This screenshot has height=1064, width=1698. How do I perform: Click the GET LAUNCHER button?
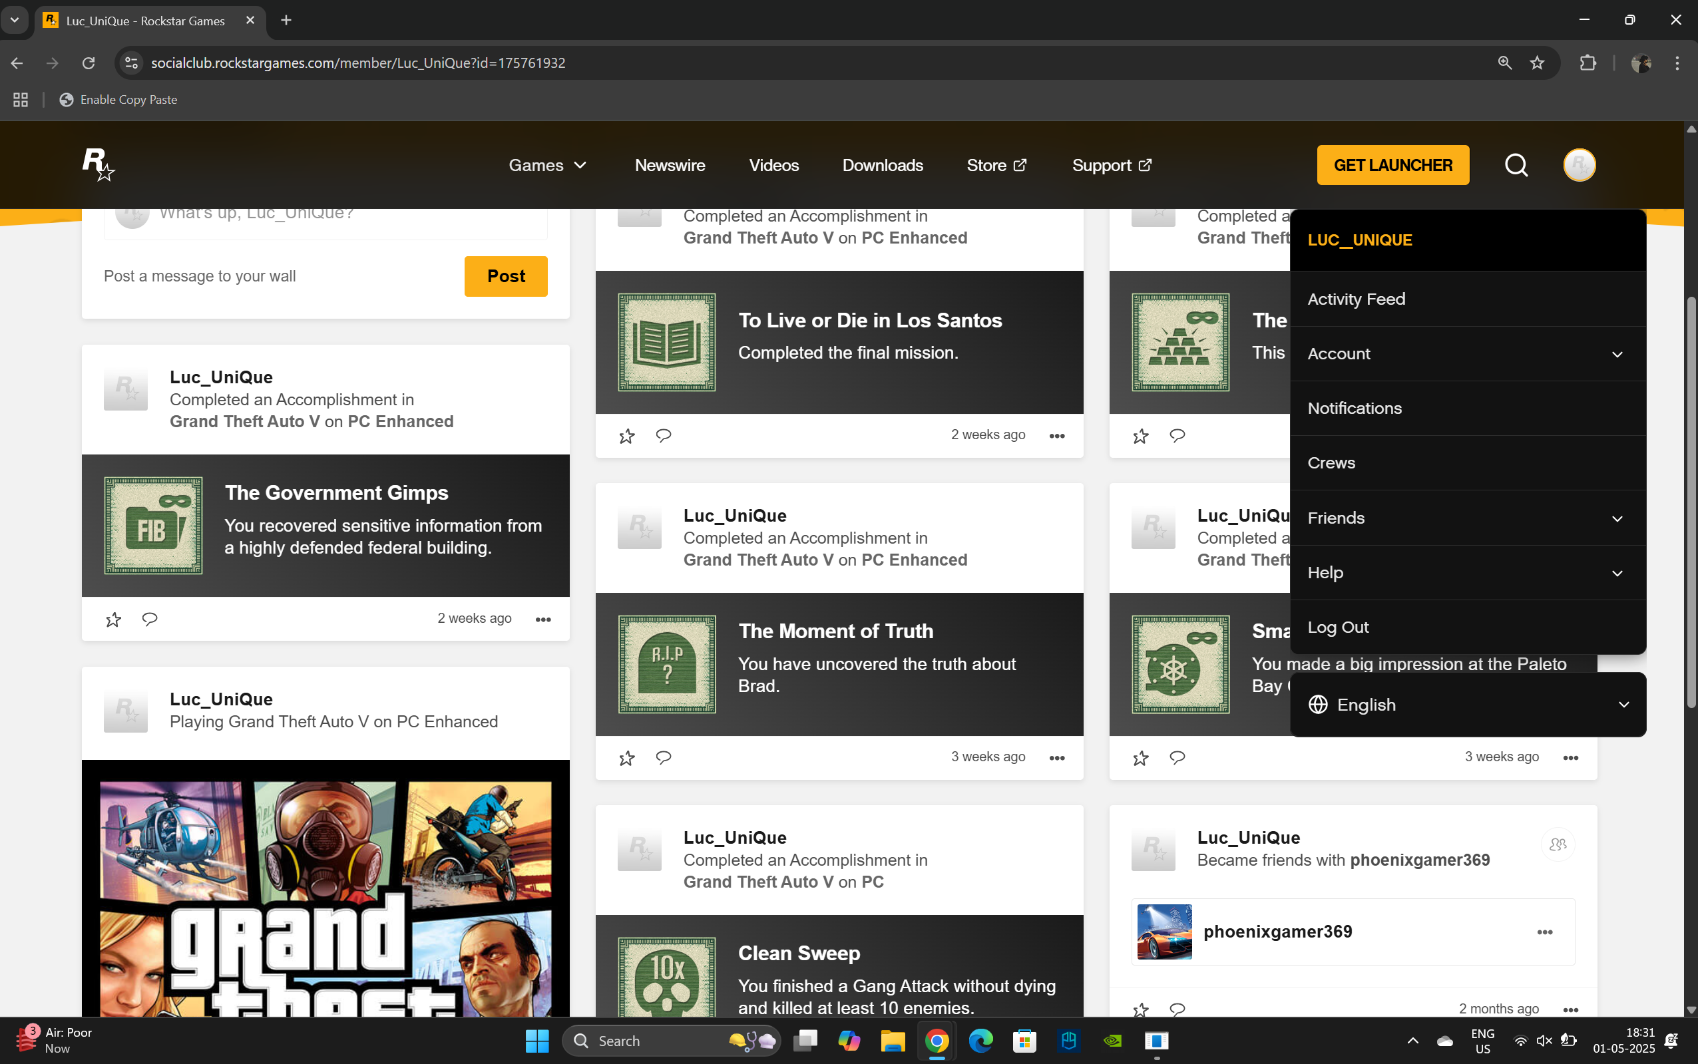pos(1392,166)
